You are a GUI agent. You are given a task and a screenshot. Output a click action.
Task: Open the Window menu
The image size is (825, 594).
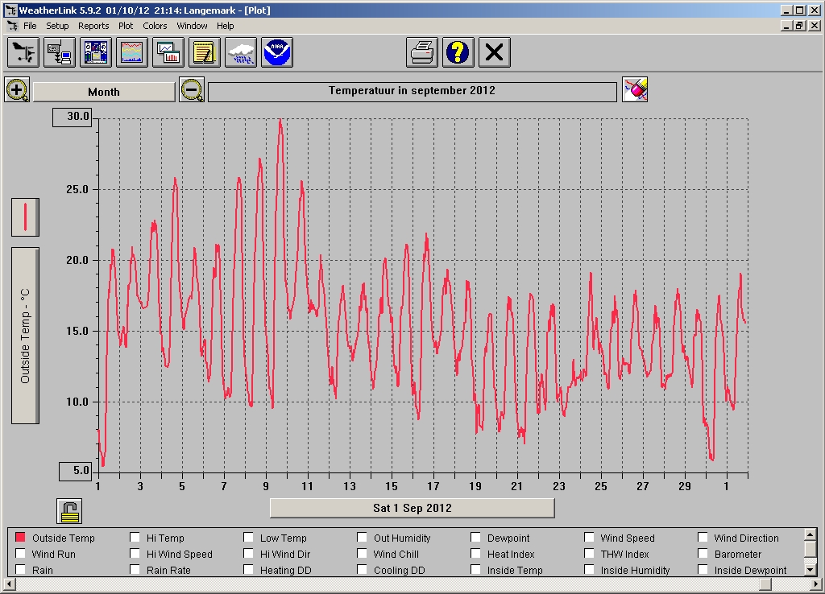(x=192, y=26)
